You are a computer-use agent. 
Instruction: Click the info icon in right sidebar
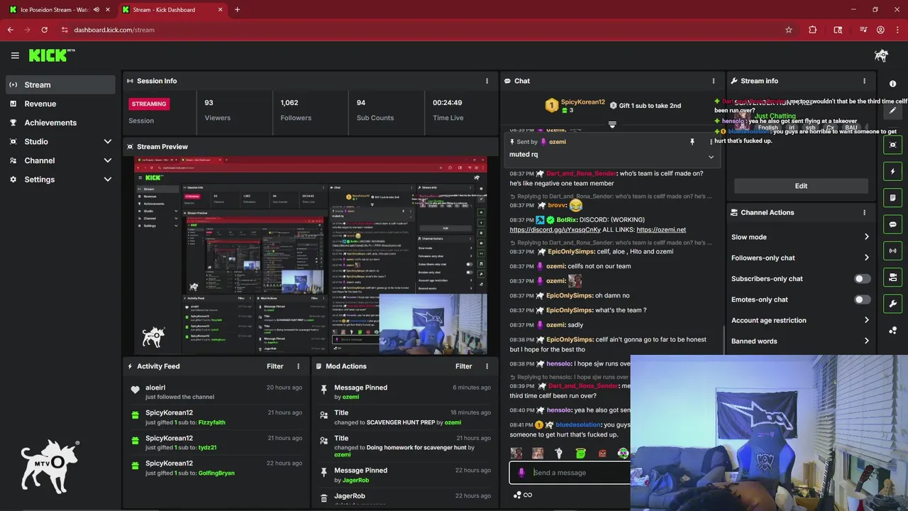tap(892, 84)
